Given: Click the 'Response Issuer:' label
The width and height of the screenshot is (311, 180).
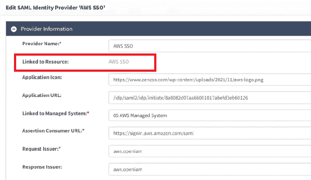Looking at the screenshot, I should pos(43,166).
